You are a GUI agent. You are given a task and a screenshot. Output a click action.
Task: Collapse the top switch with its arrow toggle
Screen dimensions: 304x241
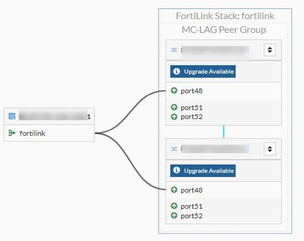pos(270,50)
